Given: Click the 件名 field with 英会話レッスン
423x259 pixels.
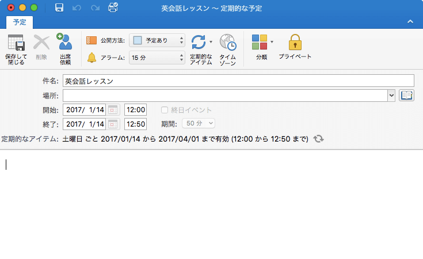Looking at the screenshot, I should 238,81.
